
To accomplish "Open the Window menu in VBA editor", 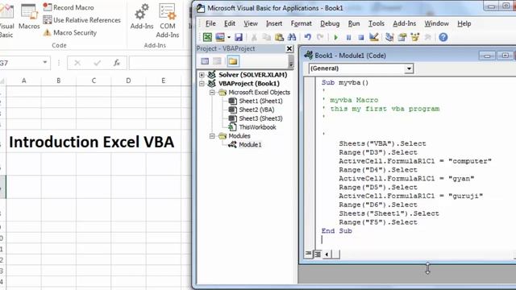I will tap(436, 23).
